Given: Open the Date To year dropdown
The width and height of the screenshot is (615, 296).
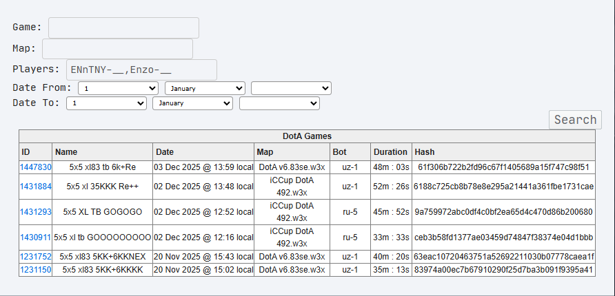Looking at the screenshot, I should 279,103.
